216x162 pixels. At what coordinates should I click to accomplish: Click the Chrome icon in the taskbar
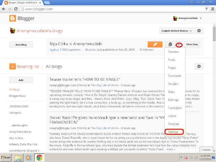point(39,158)
